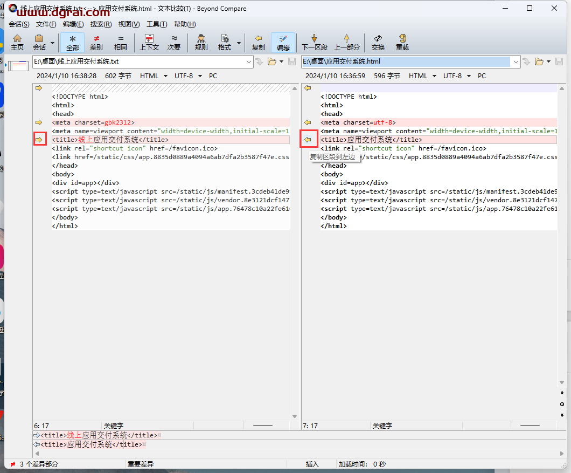Click right pane vertical scrollbar up arrow
This screenshot has width=571, height=473.
[x=562, y=88]
